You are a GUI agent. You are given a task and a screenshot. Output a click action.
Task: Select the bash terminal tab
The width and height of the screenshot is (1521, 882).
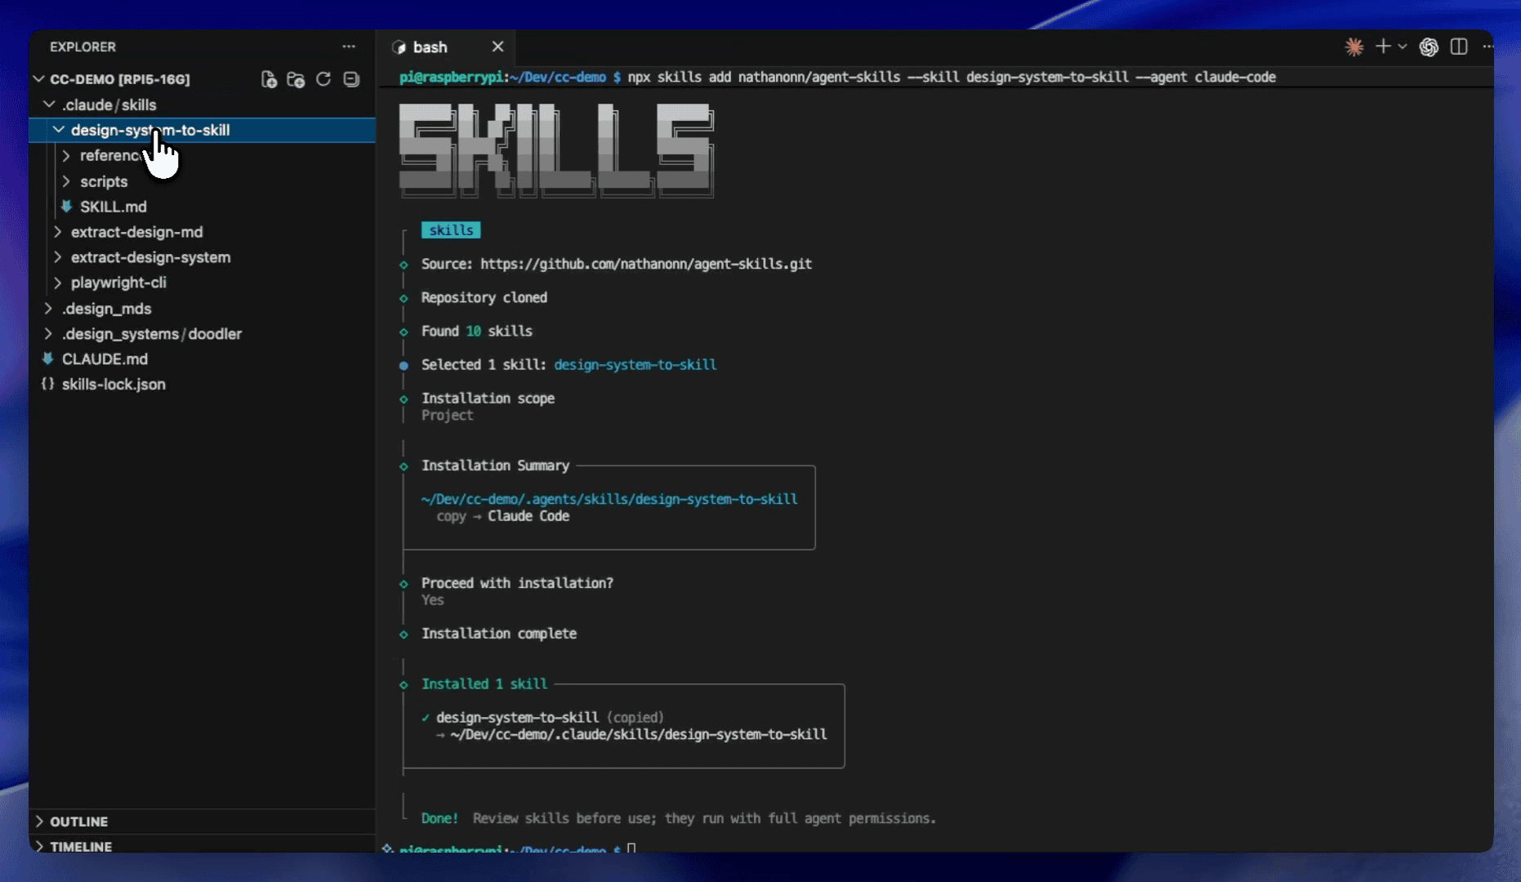447,47
